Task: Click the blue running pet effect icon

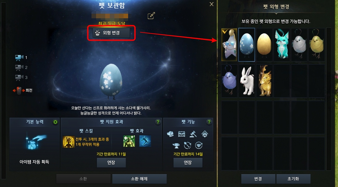Action: click(x=145, y=141)
